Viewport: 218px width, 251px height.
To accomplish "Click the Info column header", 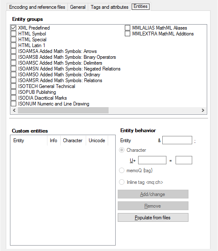I will [x=54, y=141].
